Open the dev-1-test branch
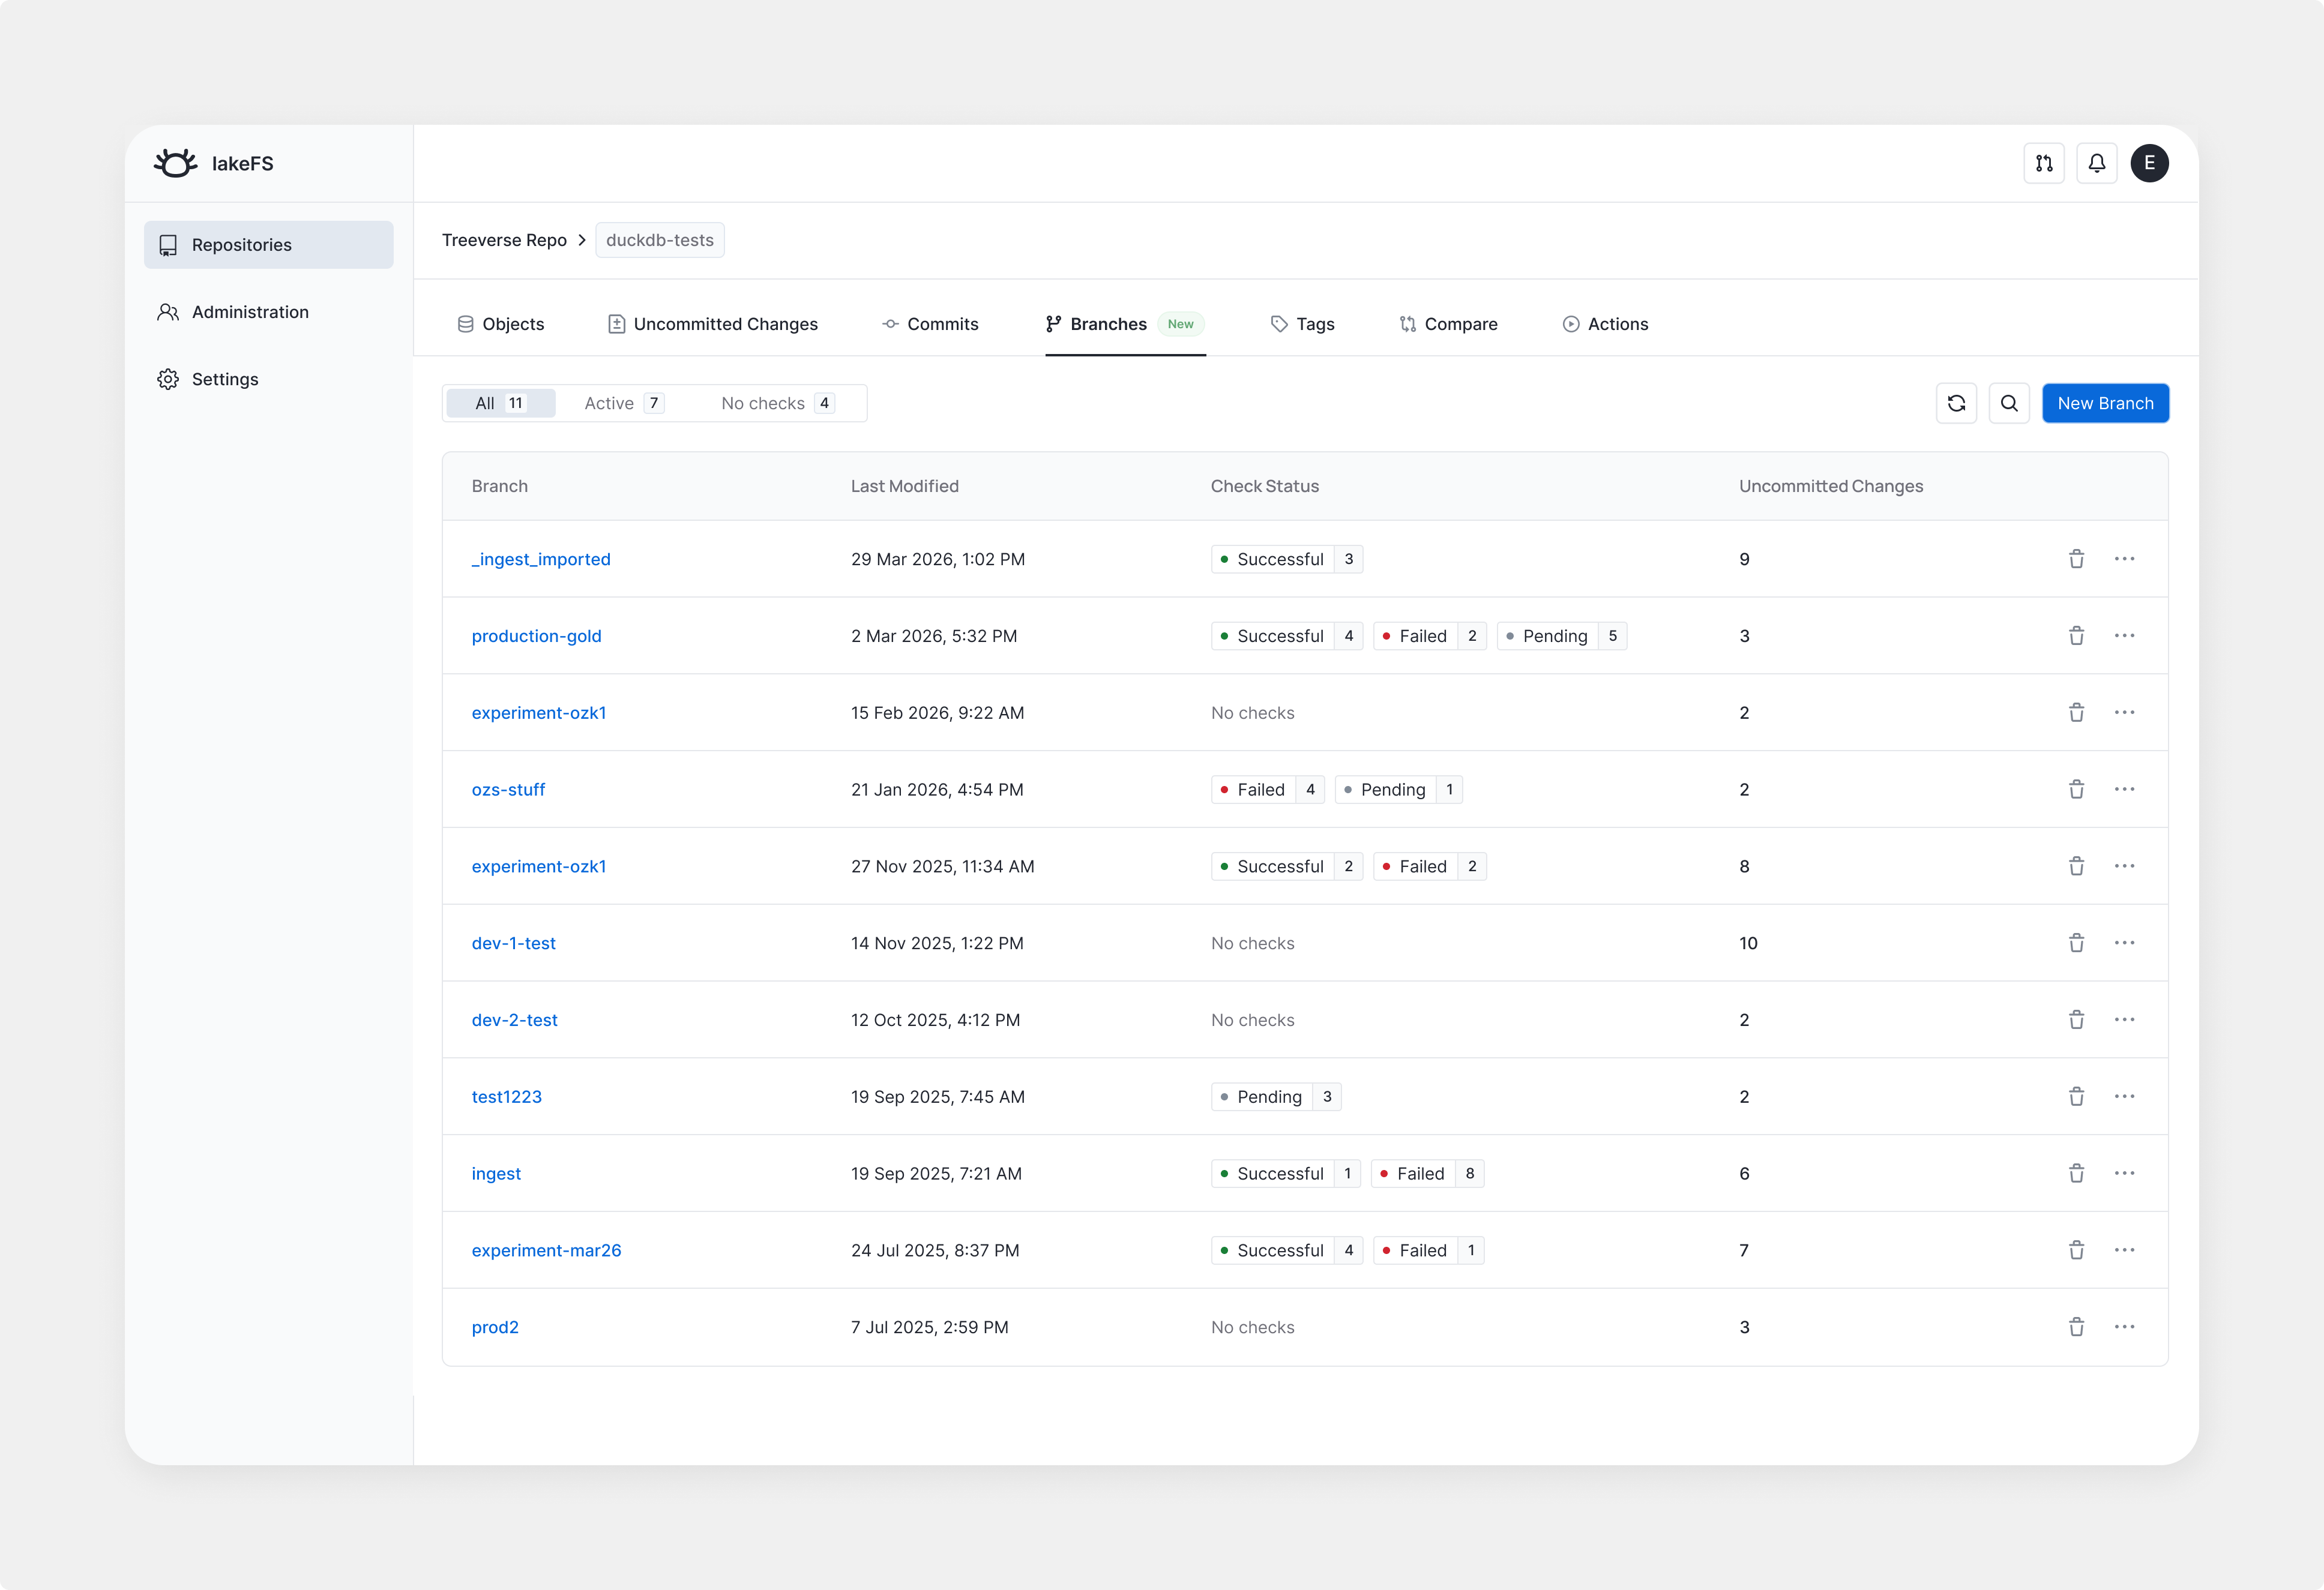Viewport: 2324px width, 1590px height. coord(514,943)
